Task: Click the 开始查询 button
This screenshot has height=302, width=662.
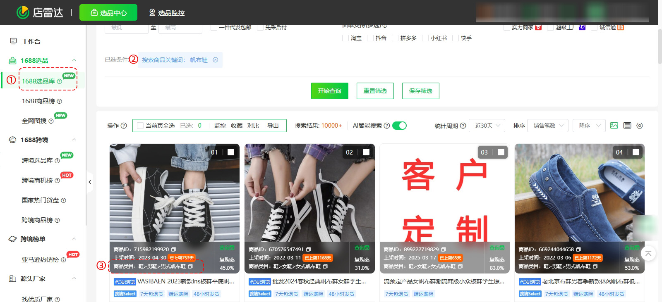Action: pyautogui.click(x=330, y=91)
